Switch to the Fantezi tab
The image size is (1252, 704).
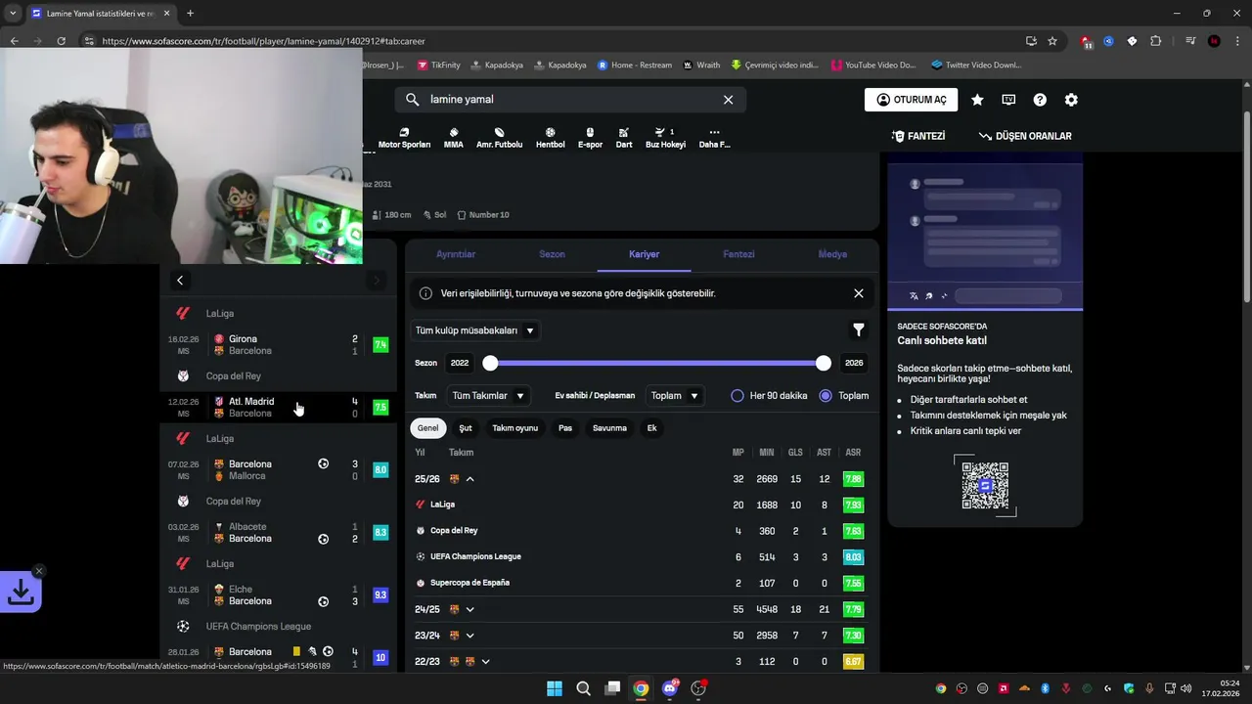pos(738,254)
